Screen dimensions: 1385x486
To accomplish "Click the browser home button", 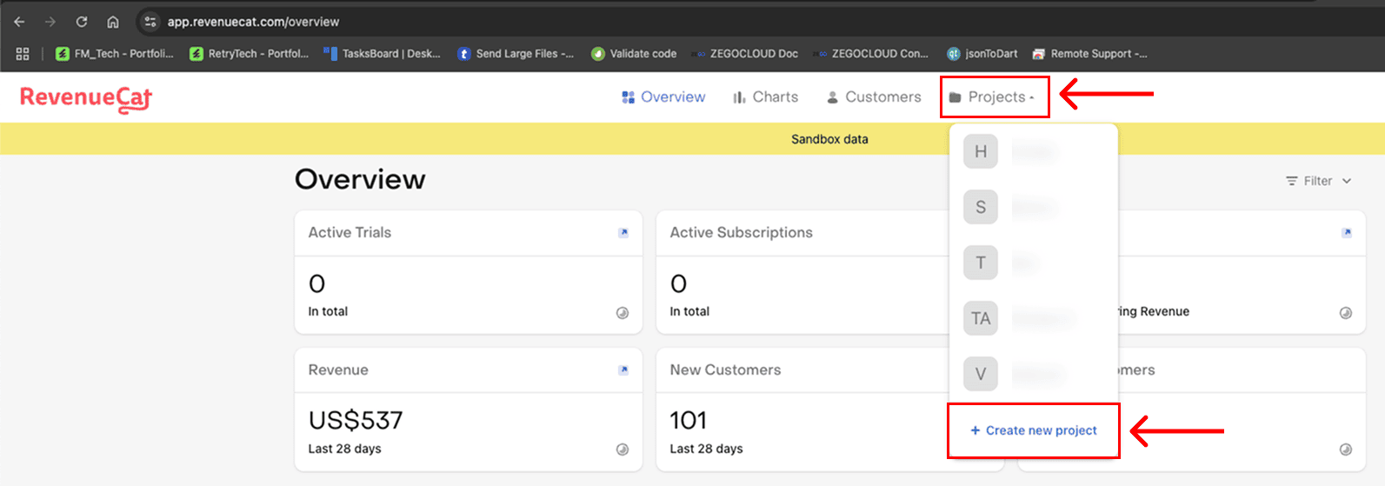I will 113,22.
